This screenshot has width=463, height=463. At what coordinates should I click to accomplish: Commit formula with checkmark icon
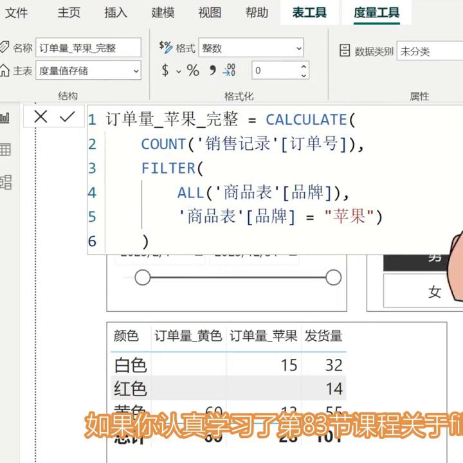tap(68, 116)
